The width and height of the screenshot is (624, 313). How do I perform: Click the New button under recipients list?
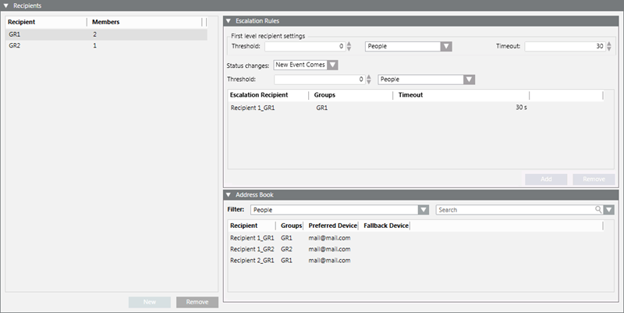pos(150,301)
